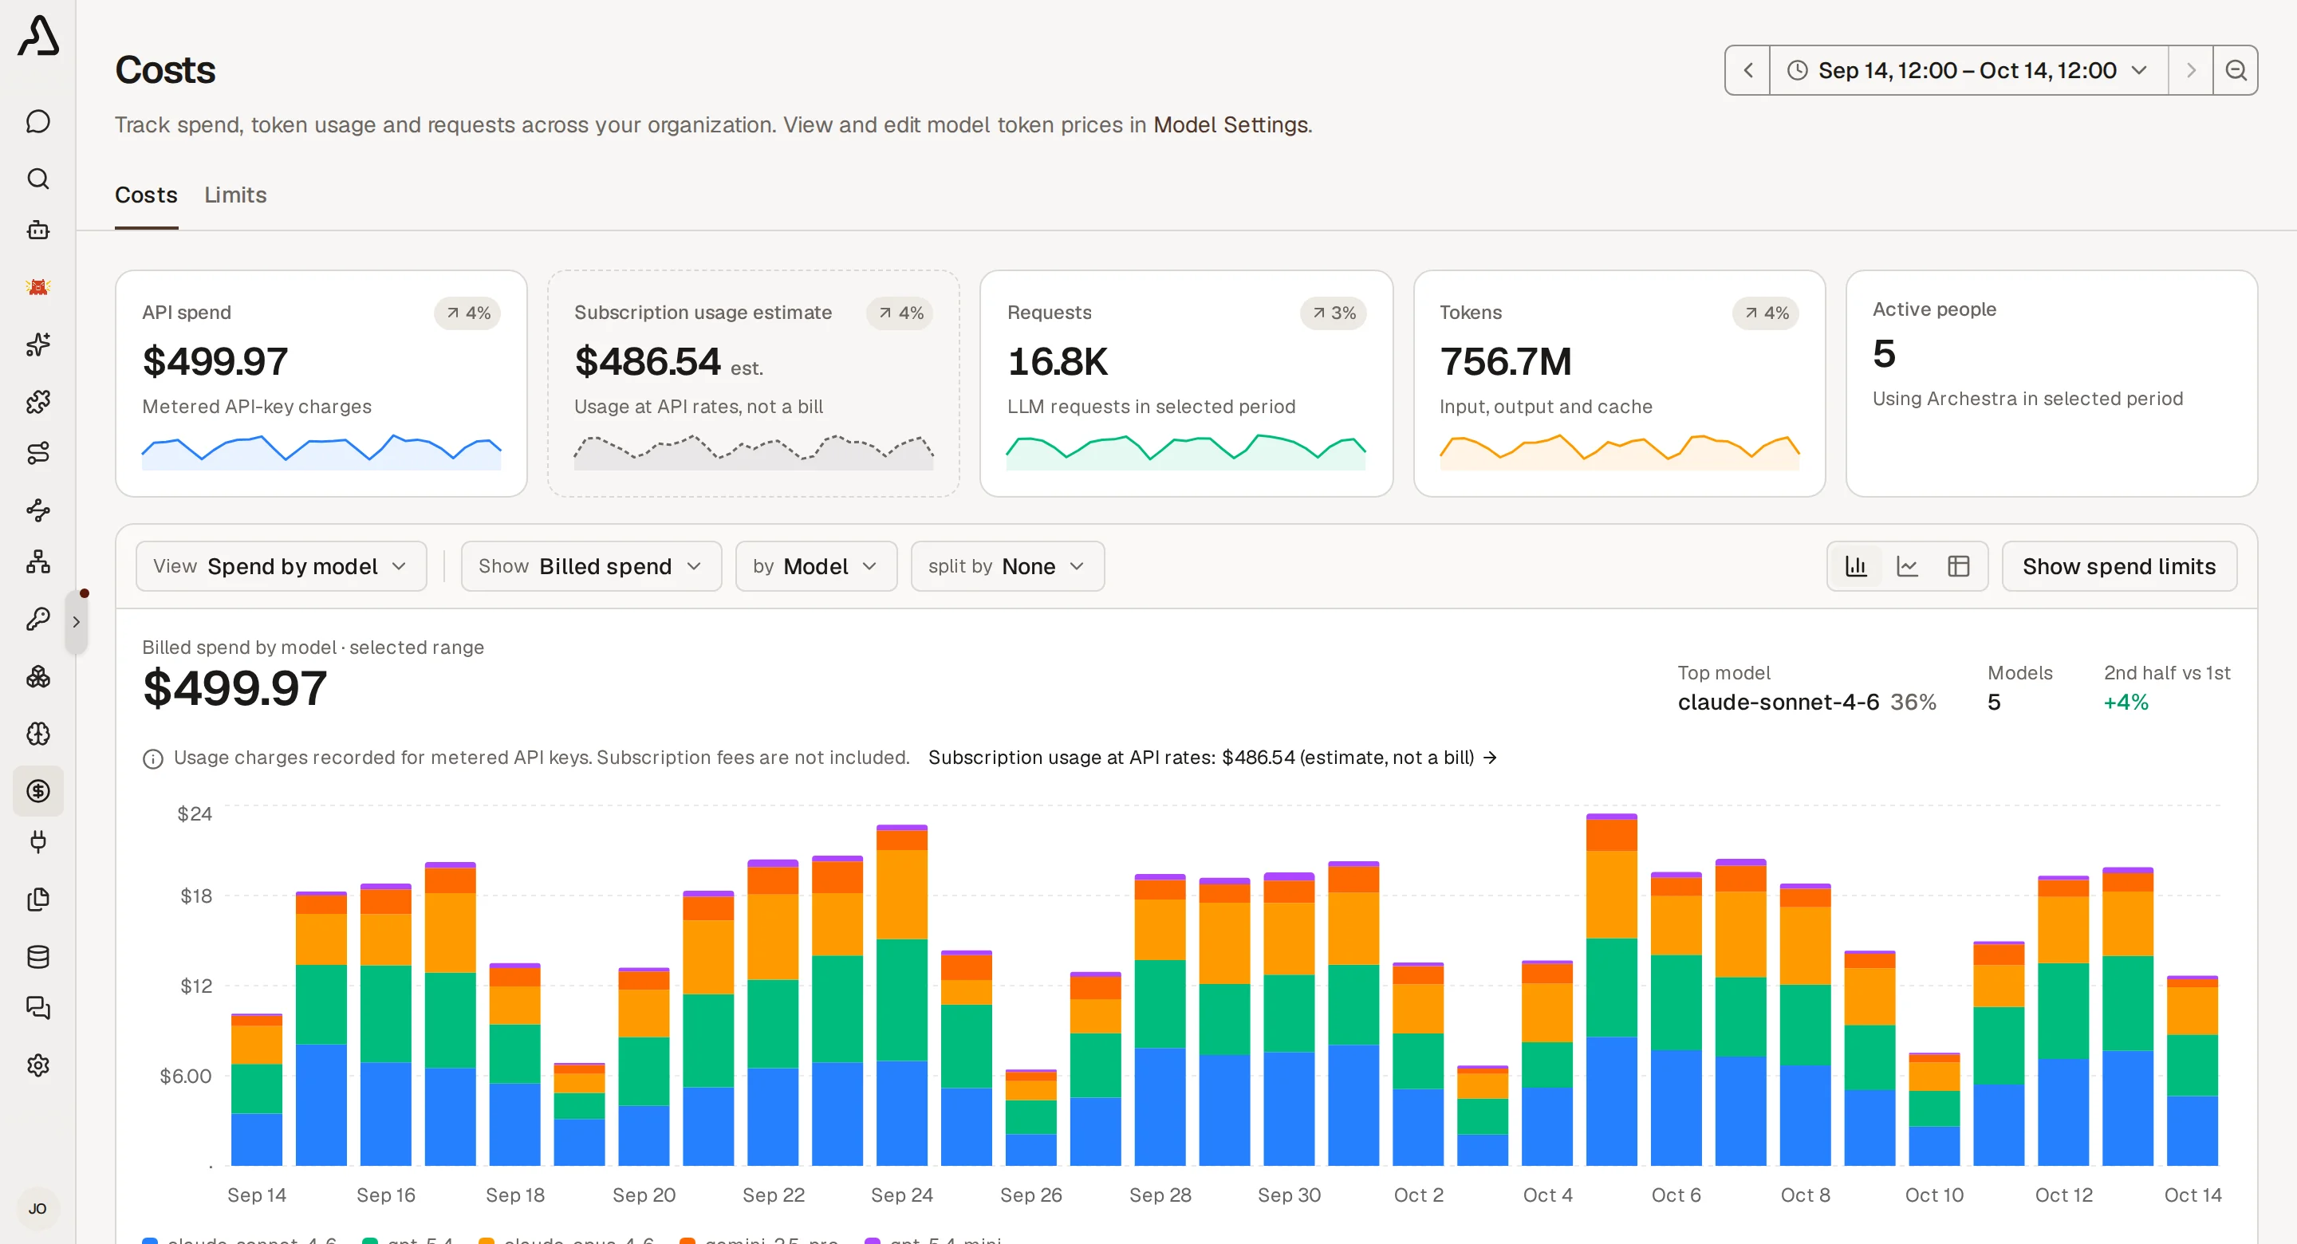
Task: Open the settings gear sidebar icon
Action: click(x=37, y=1065)
